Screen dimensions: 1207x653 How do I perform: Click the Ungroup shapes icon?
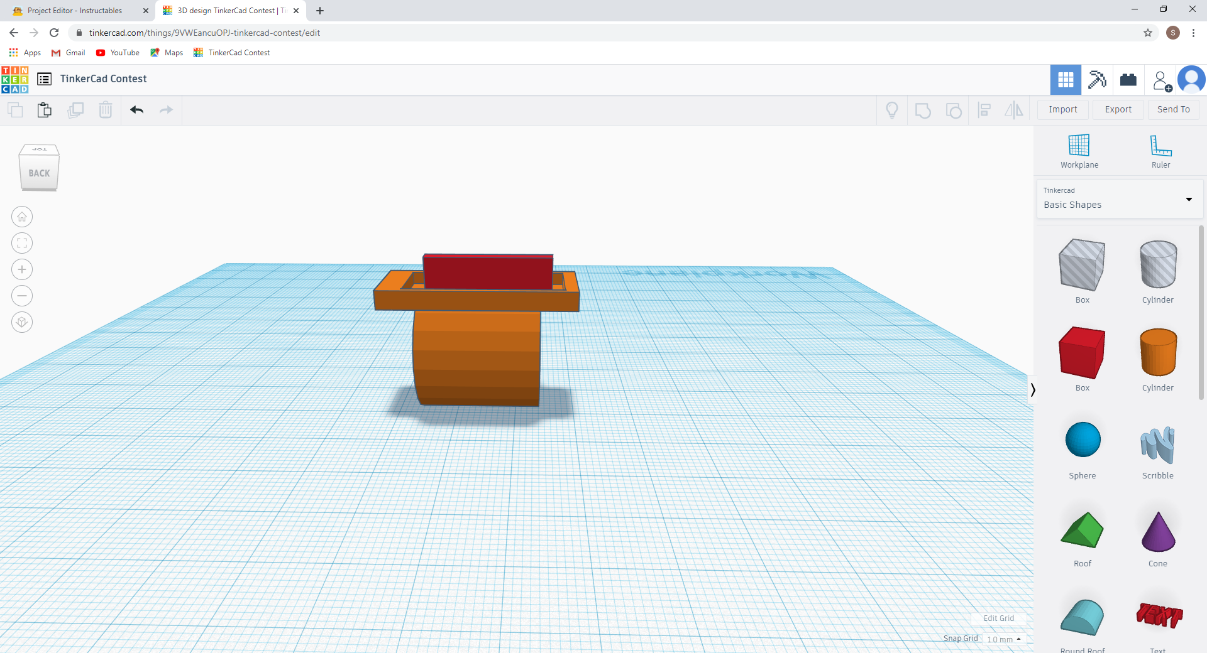[x=954, y=111]
